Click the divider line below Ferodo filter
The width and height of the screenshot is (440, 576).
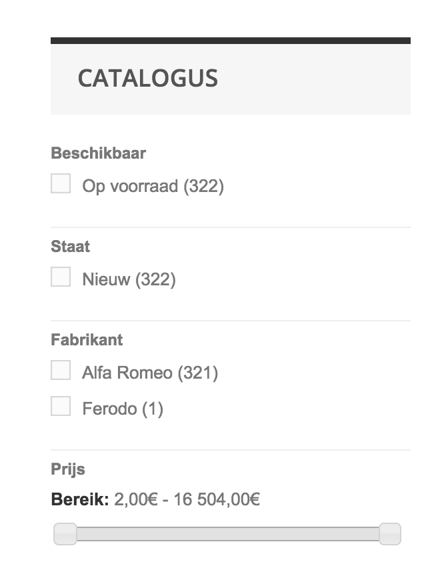[230, 450]
